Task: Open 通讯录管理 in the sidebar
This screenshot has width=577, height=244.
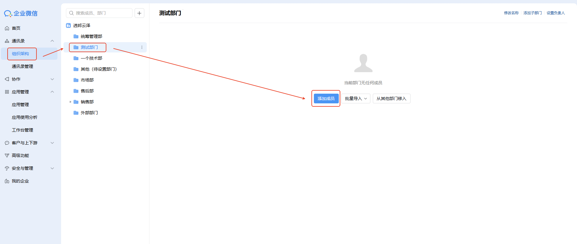Action: [x=22, y=66]
